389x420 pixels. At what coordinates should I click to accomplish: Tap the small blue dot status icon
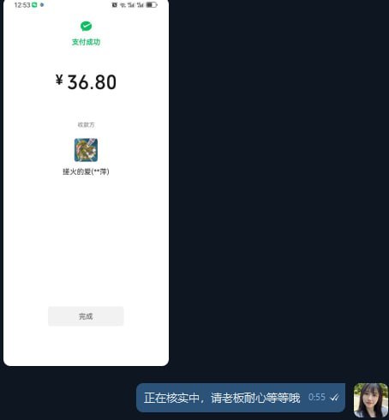(42, 5)
